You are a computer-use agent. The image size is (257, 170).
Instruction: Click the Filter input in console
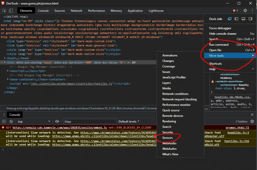click(90, 122)
